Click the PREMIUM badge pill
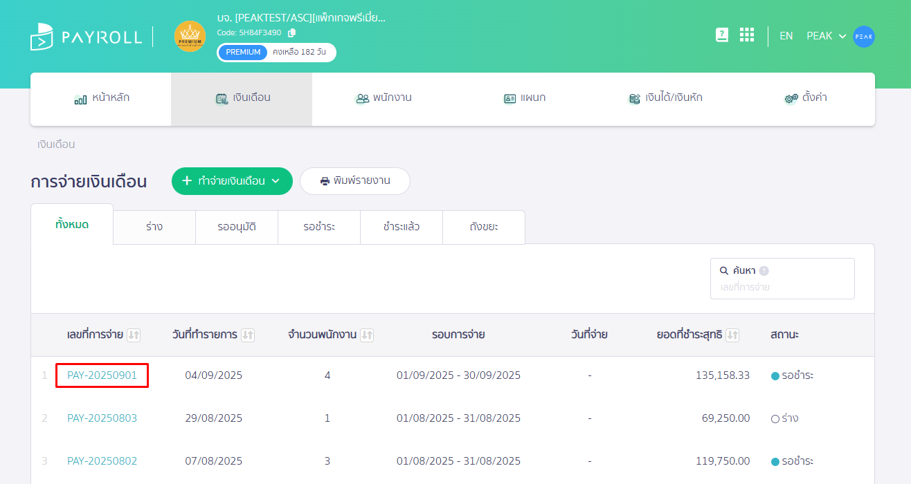The image size is (911, 484). pyautogui.click(x=243, y=53)
